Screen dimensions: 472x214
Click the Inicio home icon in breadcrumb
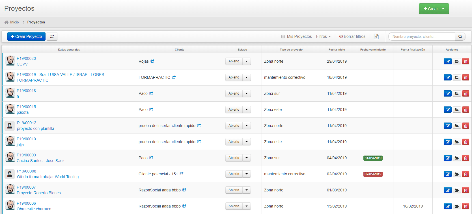pos(7,22)
